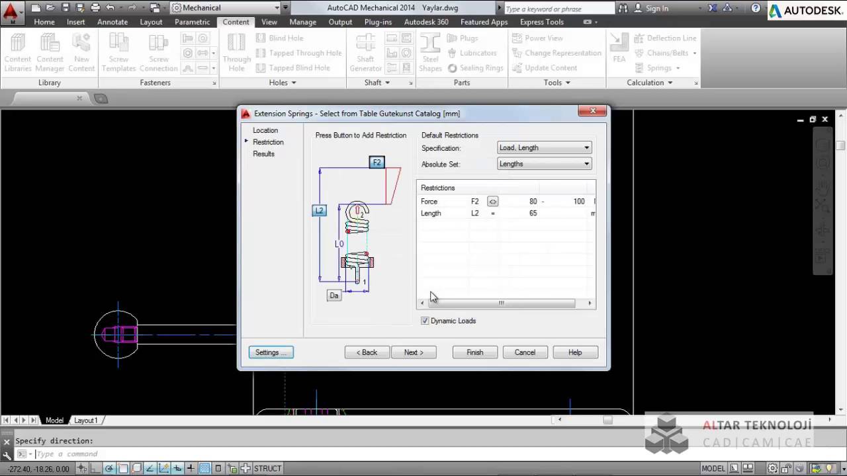Expand the Shaft panel

(x=377, y=83)
